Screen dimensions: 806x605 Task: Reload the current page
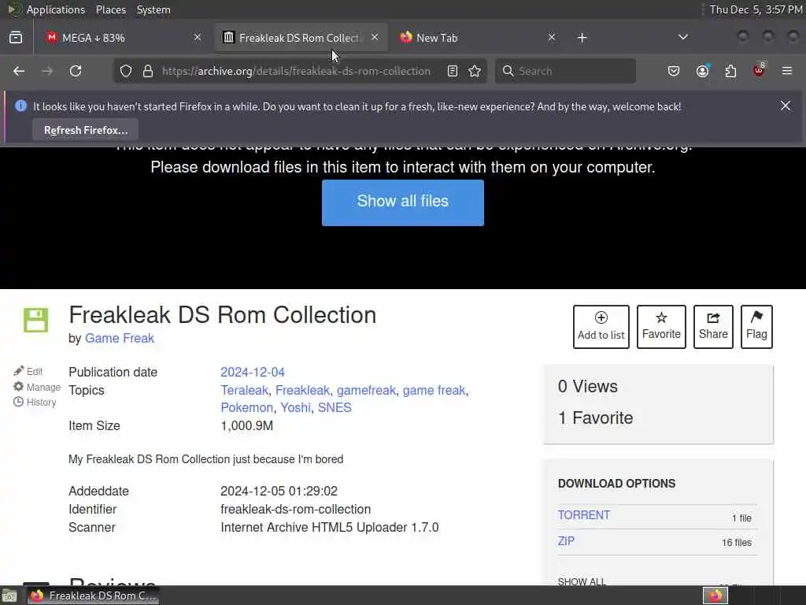(76, 71)
